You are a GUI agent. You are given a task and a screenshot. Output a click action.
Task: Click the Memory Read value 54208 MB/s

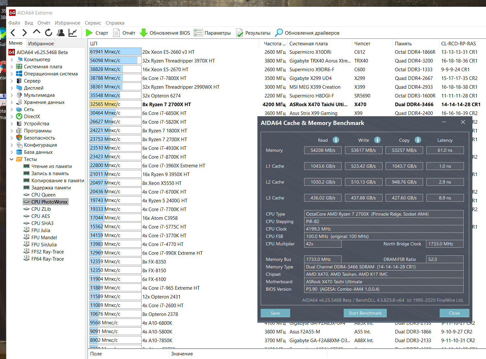(x=323, y=150)
